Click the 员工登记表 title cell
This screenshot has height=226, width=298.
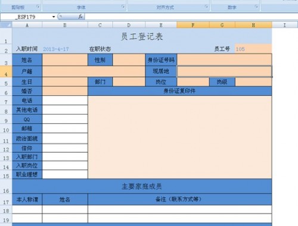[x=142, y=36]
